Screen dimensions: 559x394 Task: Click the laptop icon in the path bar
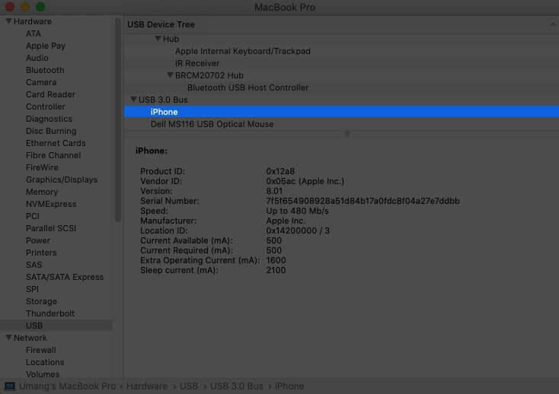[9, 386]
